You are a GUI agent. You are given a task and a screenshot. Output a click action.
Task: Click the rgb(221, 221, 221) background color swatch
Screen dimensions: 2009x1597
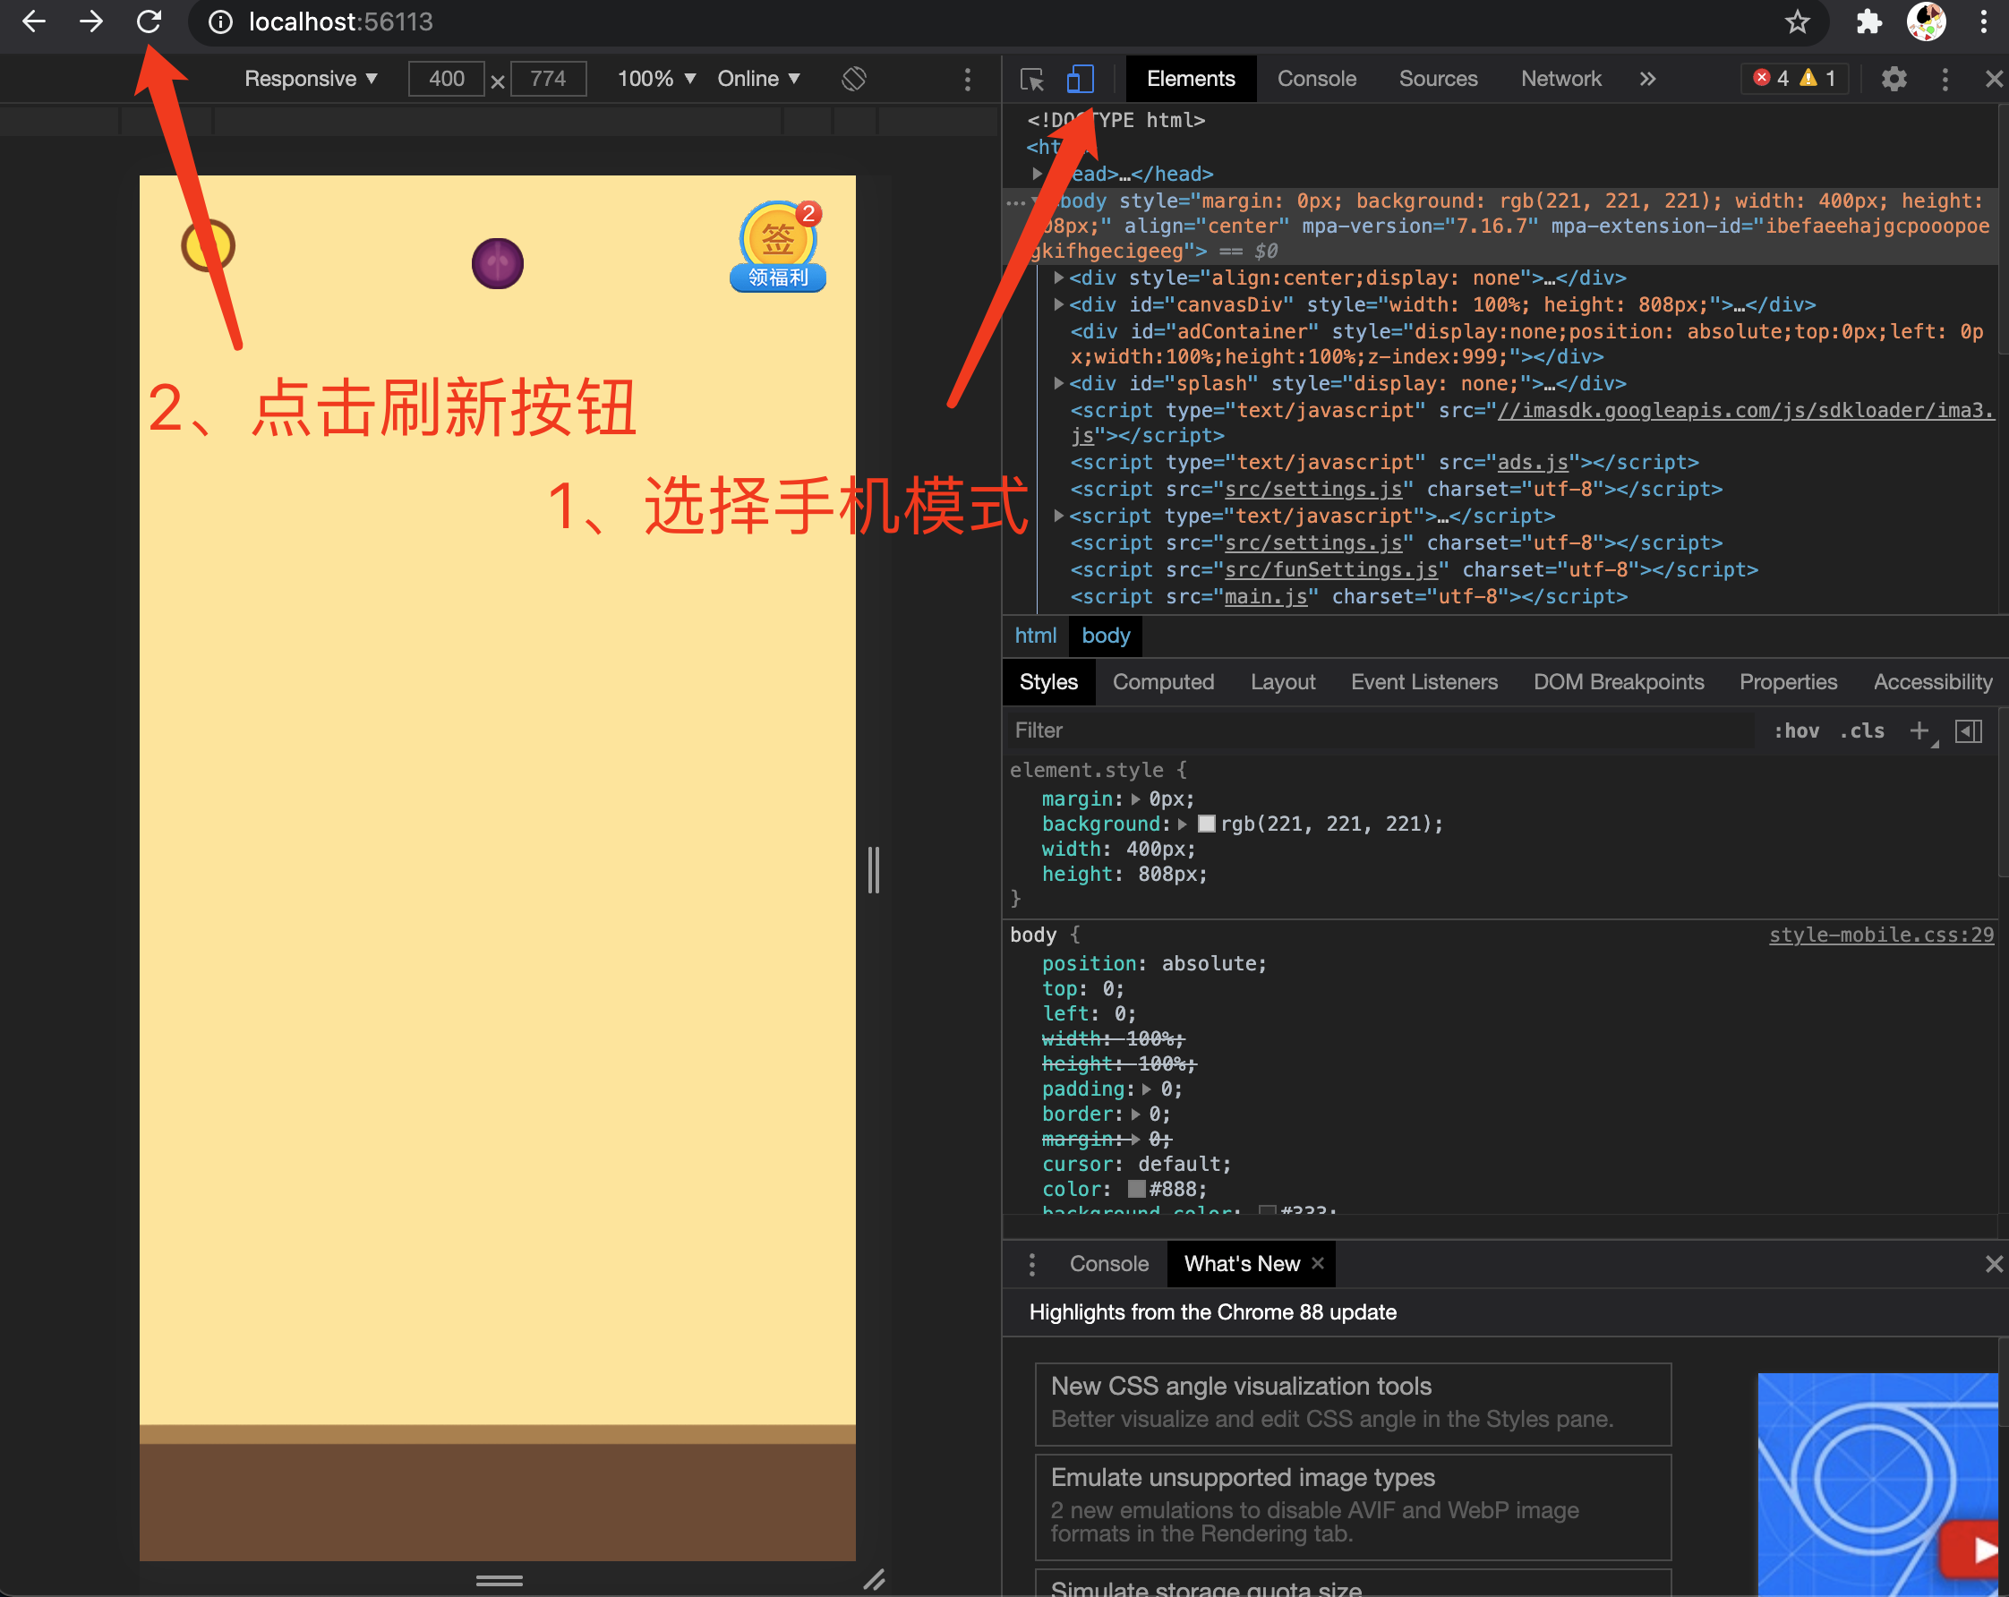(x=1206, y=824)
